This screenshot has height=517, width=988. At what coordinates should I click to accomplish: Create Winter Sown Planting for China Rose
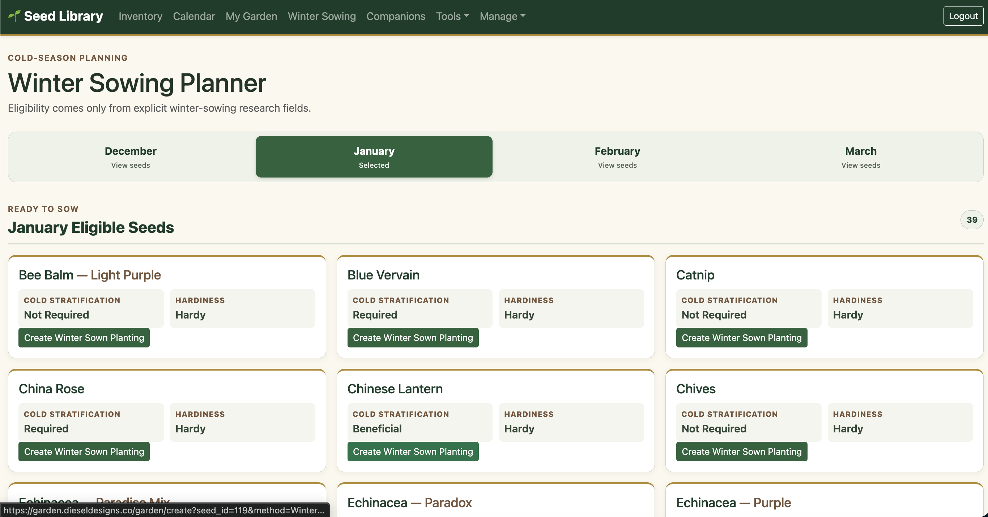point(84,452)
